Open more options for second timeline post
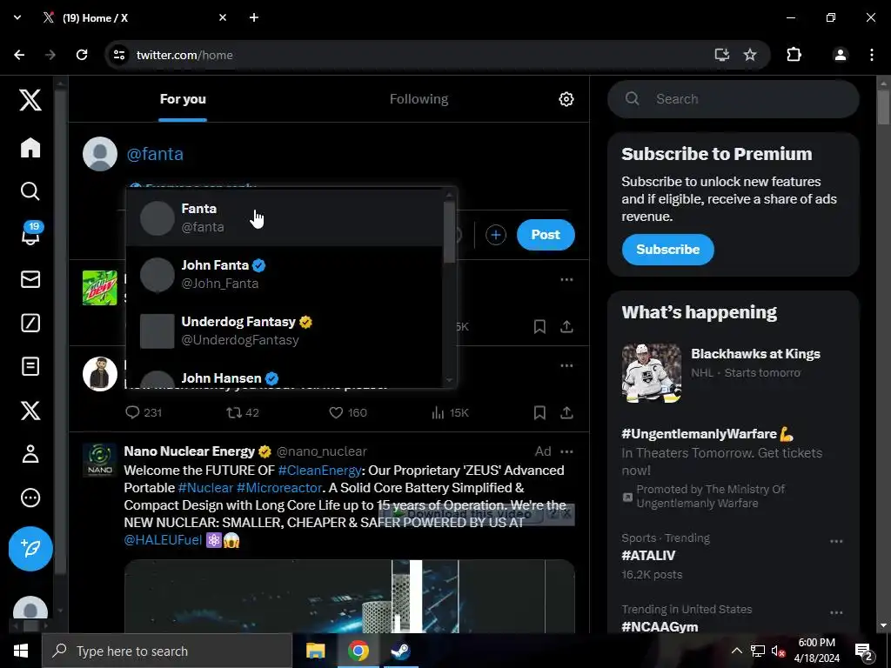The height and width of the screenshot is (668, 891). click(x=566, y=365)
